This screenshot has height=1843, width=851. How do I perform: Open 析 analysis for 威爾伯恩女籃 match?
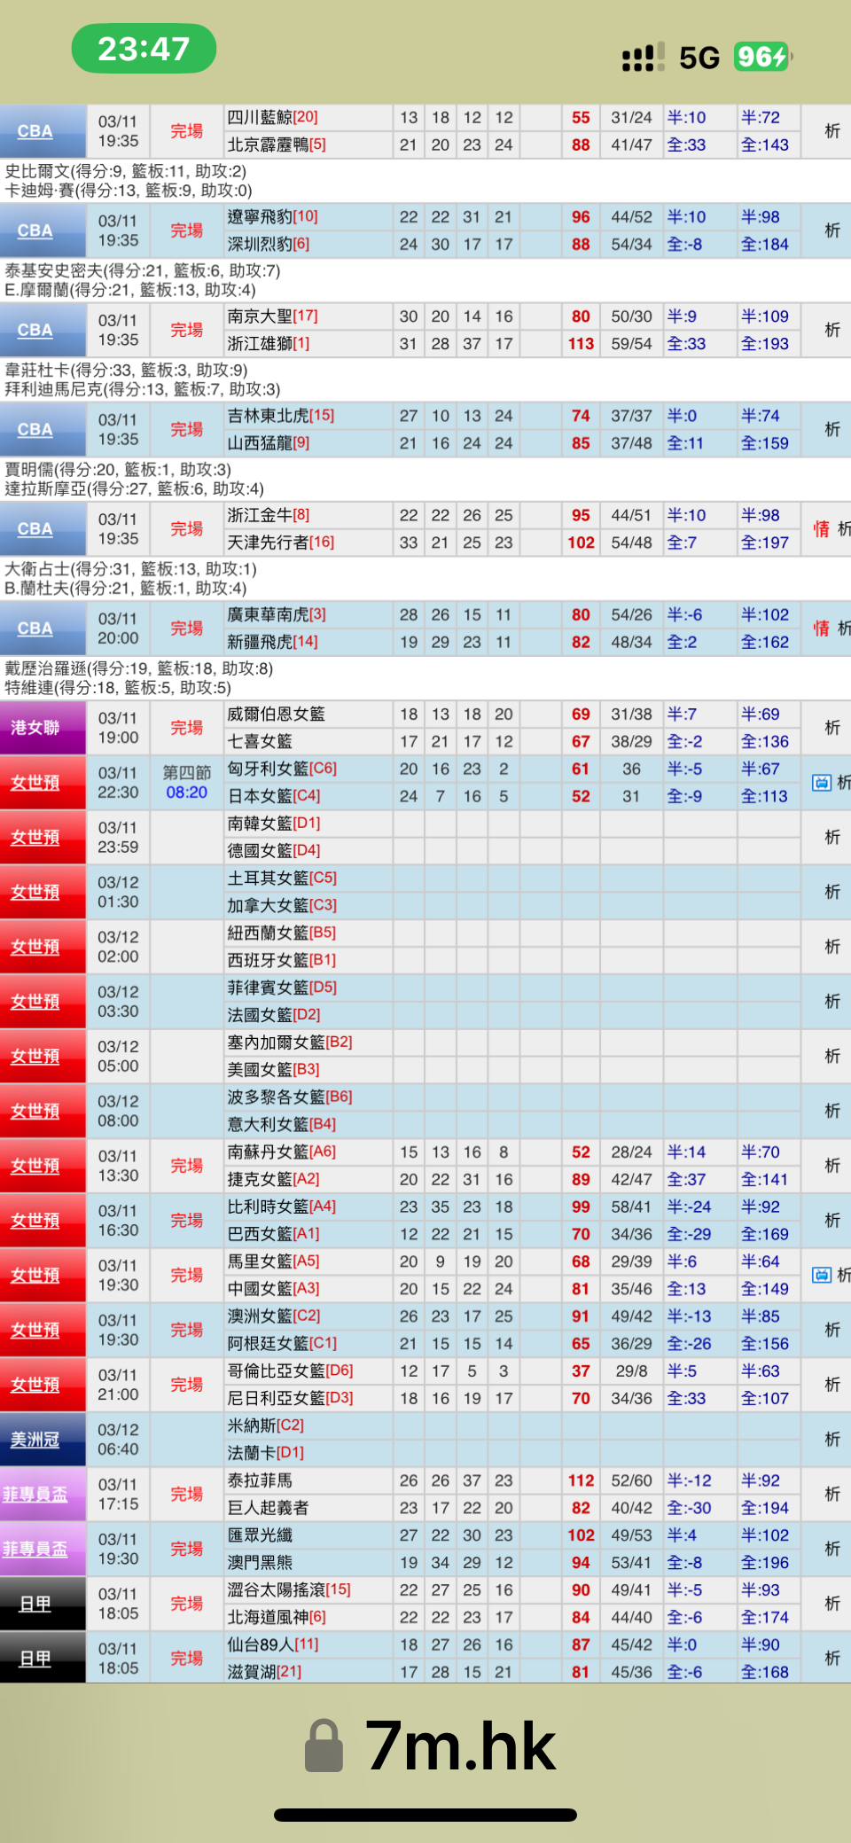point(831,728)
